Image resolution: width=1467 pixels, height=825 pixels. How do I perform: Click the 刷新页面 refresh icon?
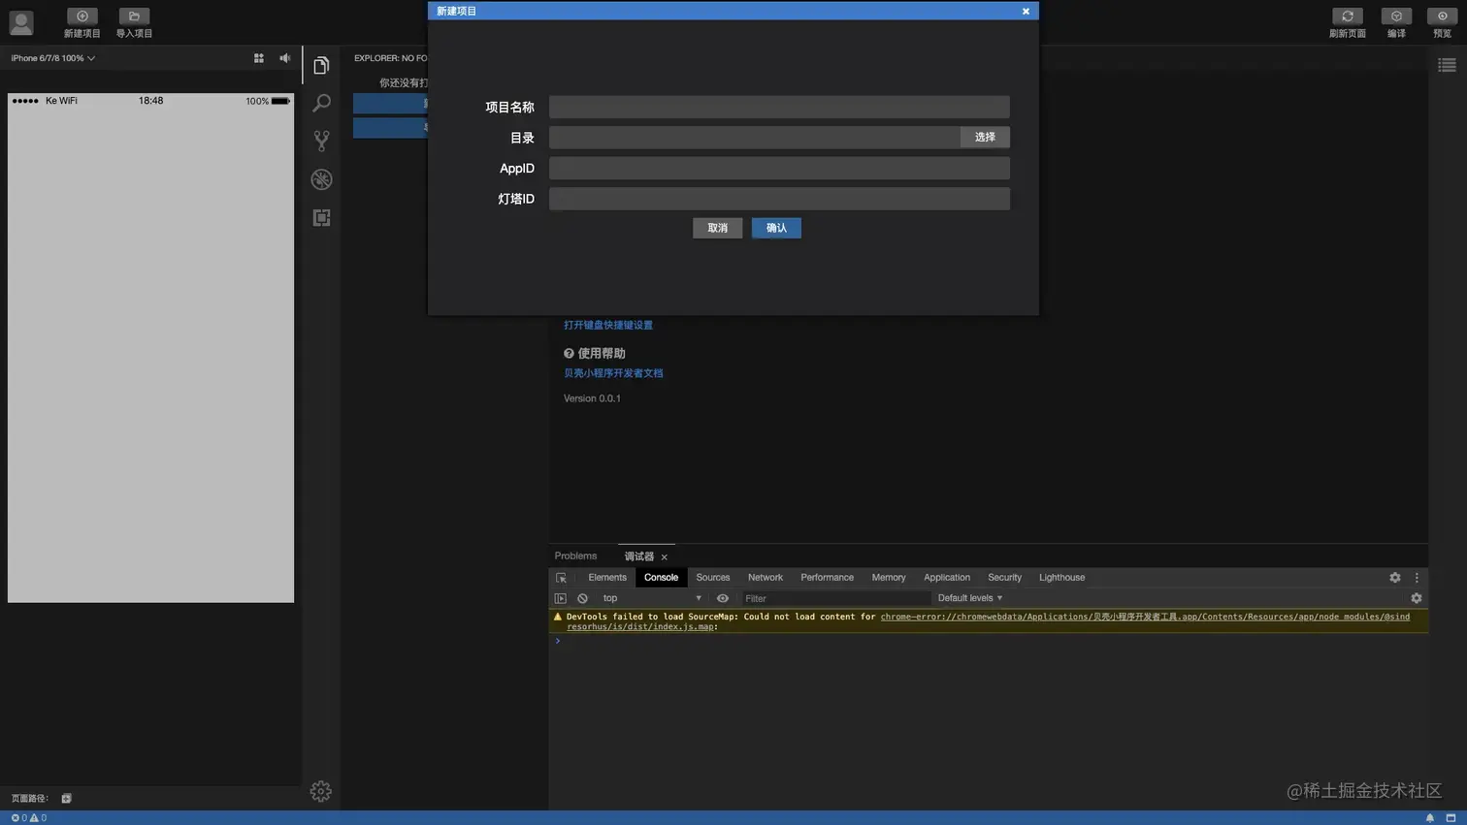pos(1347,16)
